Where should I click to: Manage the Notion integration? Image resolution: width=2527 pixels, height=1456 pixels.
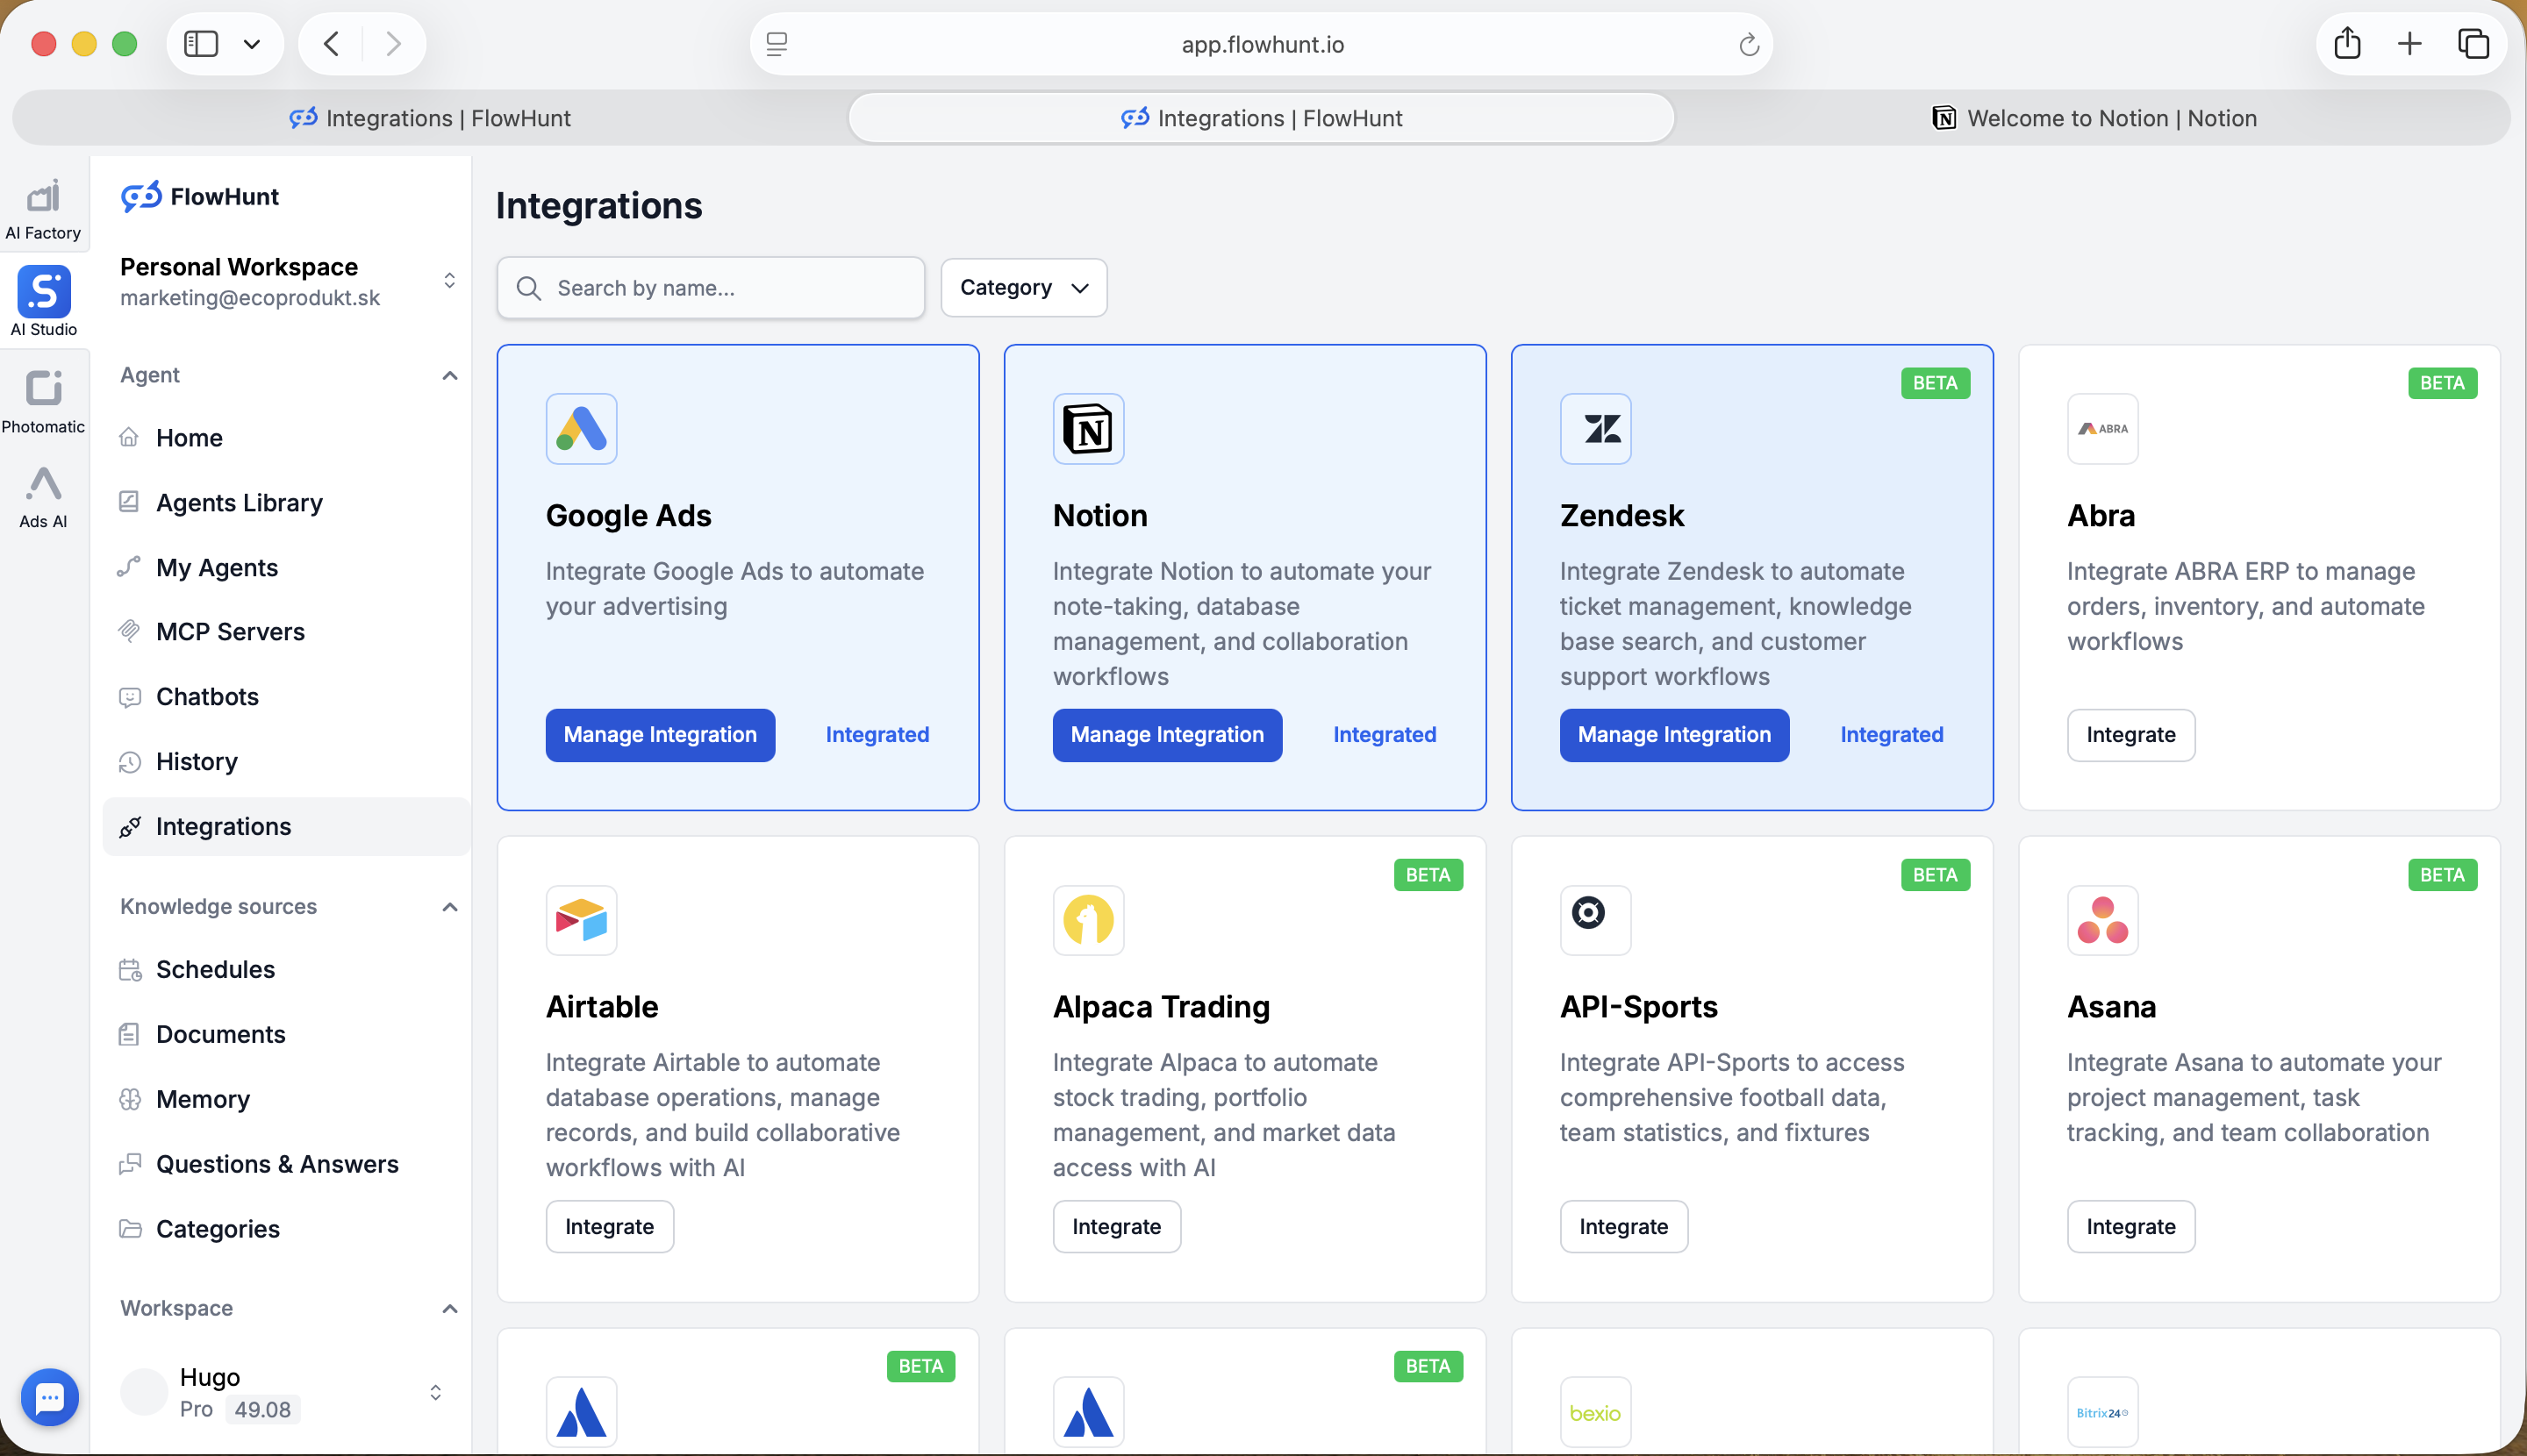(1168, 735)
